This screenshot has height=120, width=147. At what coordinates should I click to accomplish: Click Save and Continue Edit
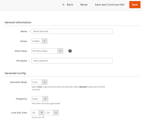[x=110, y=5]
